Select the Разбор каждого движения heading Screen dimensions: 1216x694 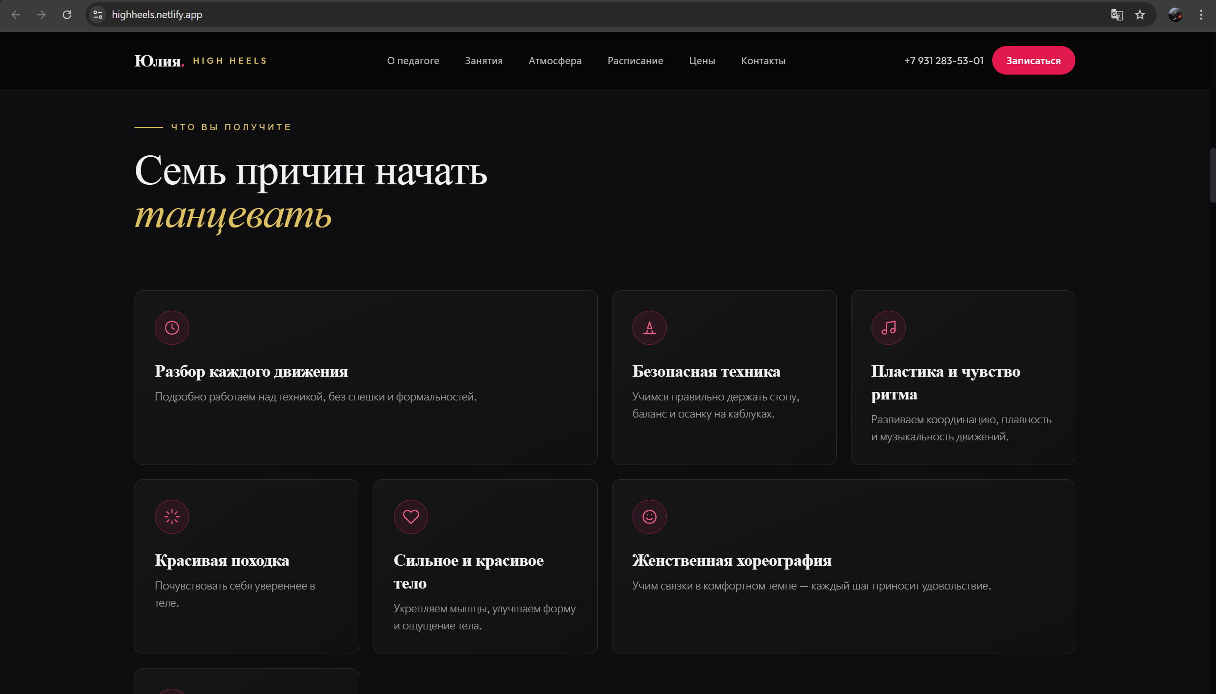pyautogui.click(x=251, y=371)
